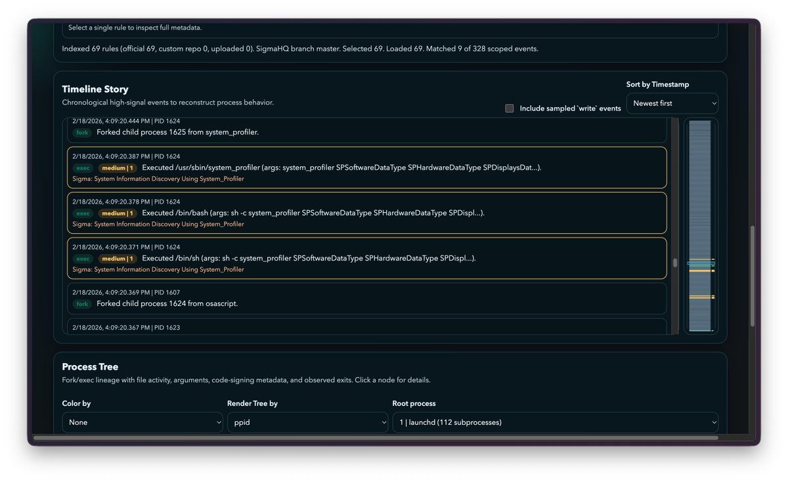The width and height of the screenshot is (788, 482).
Task: Click medium badge on /usr/sbin/system_profiler event
Action: [118, 168]
